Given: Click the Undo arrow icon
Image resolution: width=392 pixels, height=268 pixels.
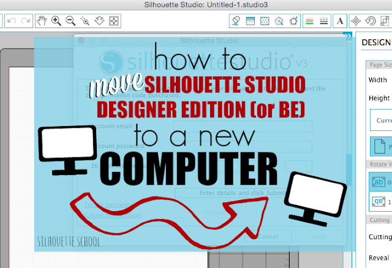Looking at the screenshot, I should (11, 21).
